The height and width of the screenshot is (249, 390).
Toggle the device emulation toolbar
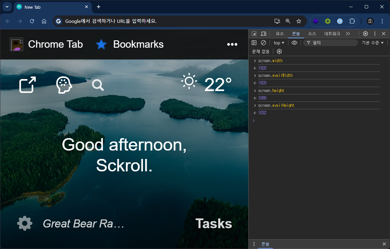pyautogui.click(x=263, y=34)
